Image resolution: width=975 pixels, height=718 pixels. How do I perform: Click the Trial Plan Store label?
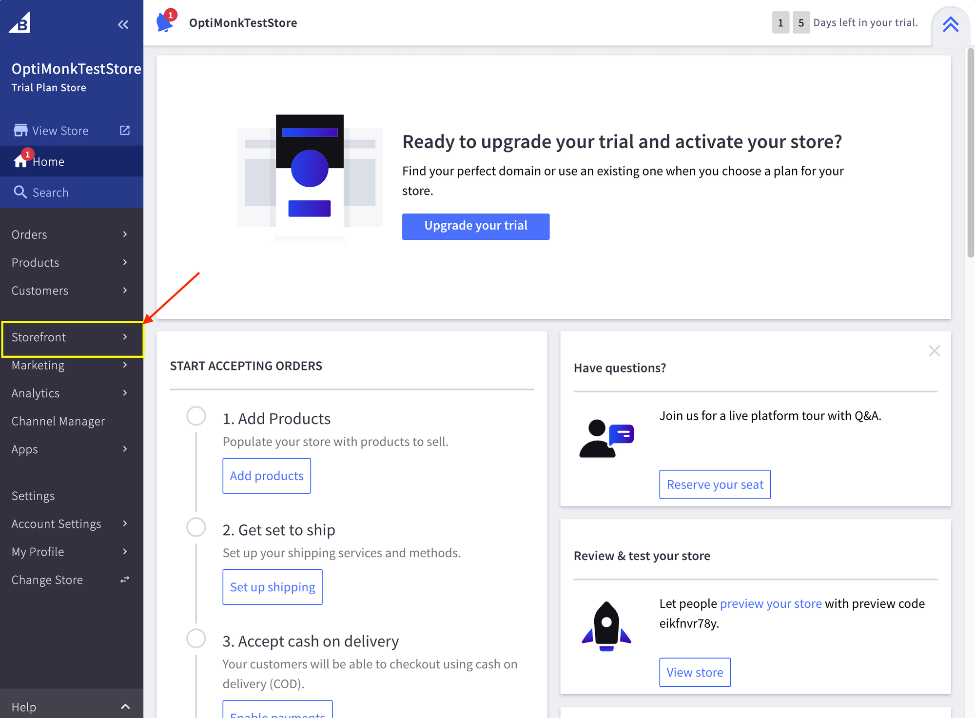[x=49, y=88]
